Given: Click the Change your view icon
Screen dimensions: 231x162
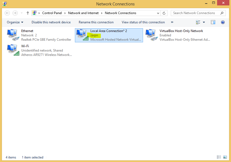Looking at the screenshot, I should (x=198, y=22).
